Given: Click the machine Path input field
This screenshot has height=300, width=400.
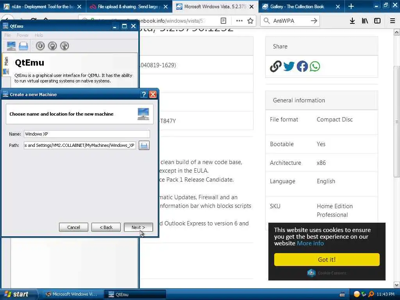Looking at the screenshot, I should pyautogui.click(x=80, y=145).
